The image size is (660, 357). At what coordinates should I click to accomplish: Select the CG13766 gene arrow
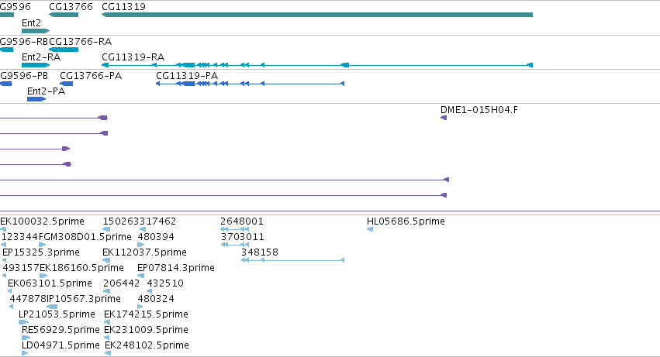(x=64, y=15)
